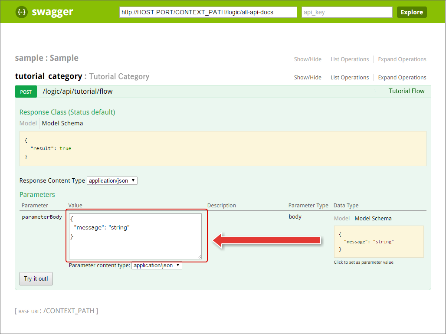
Task: Click the Tutorial Flow summary link
Action: (x=407, y=91)
